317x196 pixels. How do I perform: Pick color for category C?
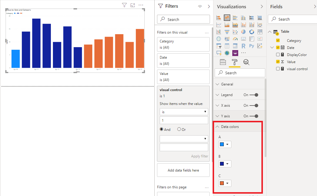225,183
